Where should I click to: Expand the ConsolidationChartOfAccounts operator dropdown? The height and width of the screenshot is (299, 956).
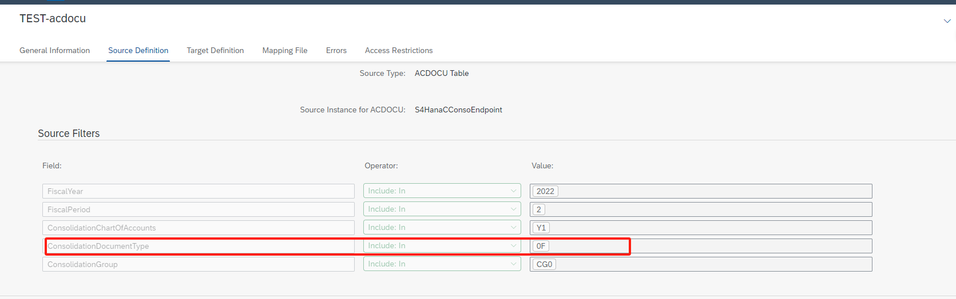click(442, 227)
